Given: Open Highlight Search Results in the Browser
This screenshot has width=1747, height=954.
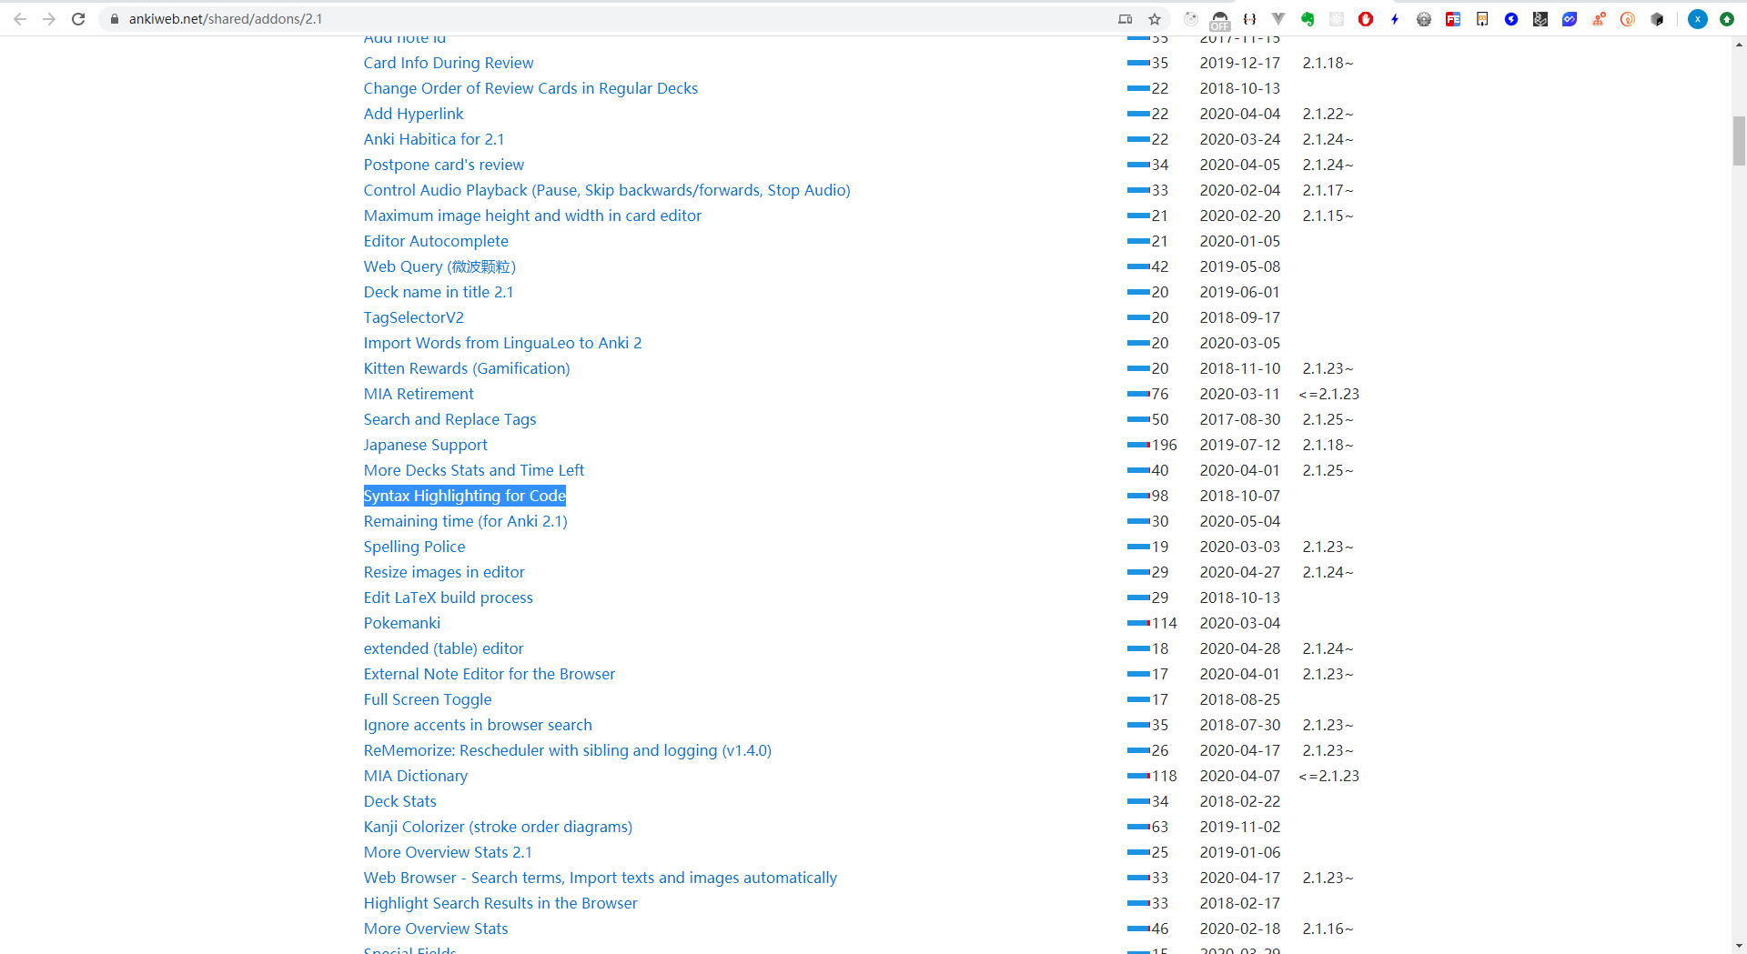Looking at the screenshot, I should click(500, 903).
